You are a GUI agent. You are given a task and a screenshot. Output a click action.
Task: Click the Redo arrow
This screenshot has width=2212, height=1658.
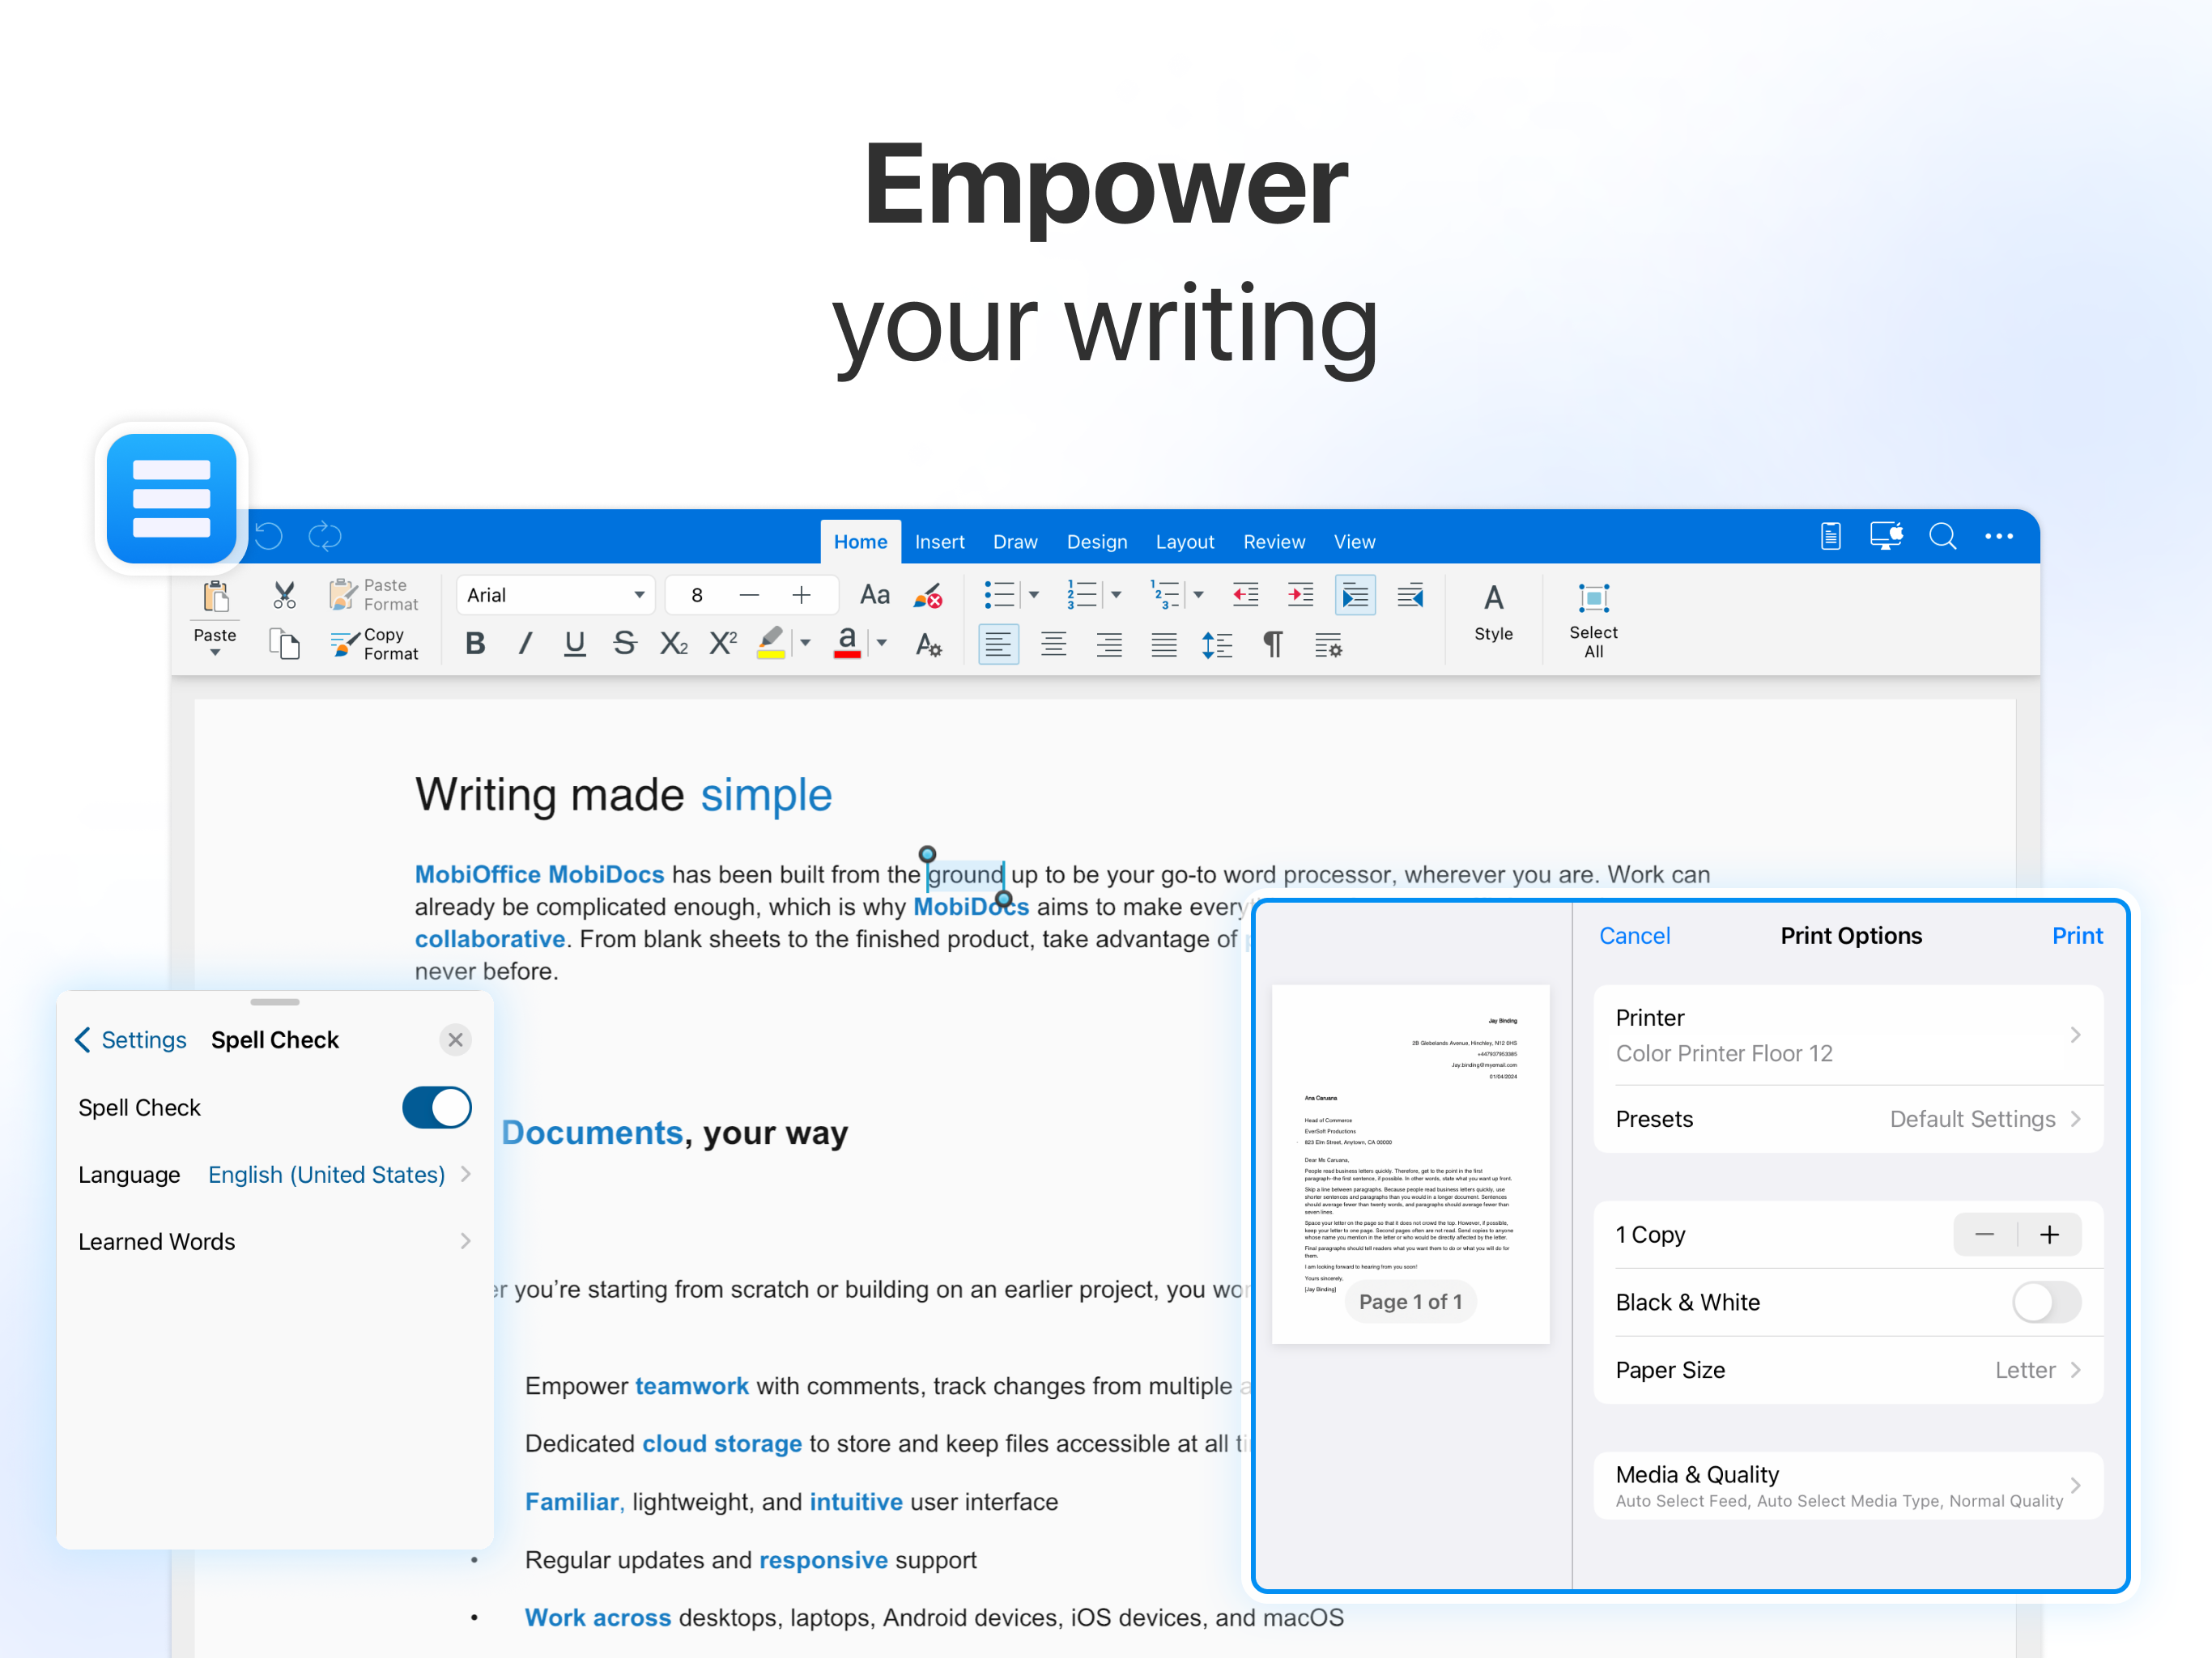click(x=325, y=537)
